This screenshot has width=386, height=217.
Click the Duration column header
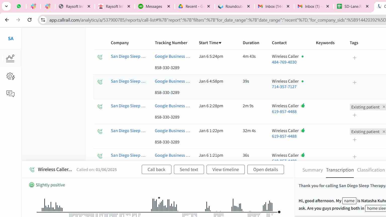pyautogui.click(x=251, y=43)
